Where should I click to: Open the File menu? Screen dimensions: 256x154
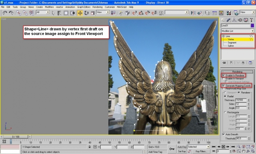click(3, 7)
